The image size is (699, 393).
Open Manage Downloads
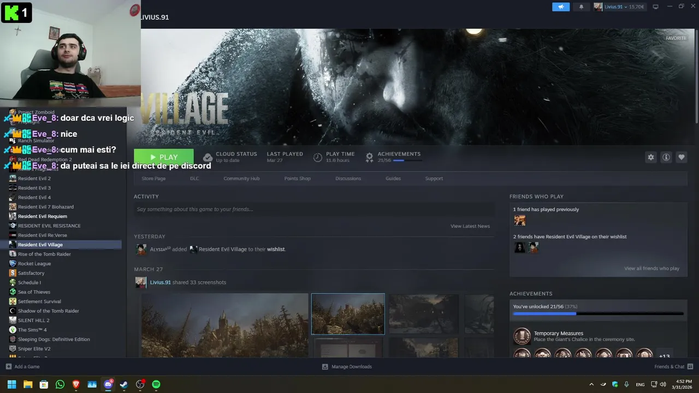(347, 367)
